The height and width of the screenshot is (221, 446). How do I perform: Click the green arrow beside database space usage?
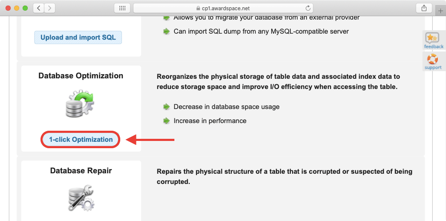click(x=166, y=106)
